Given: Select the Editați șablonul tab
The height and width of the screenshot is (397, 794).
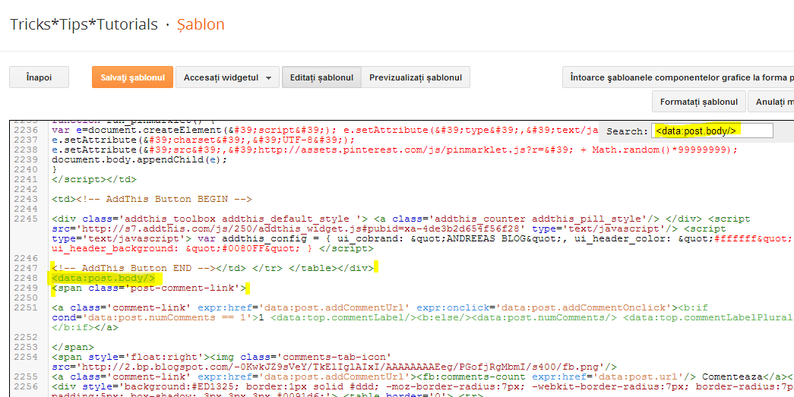Looking at the screenshot, I should click(321, 77).
